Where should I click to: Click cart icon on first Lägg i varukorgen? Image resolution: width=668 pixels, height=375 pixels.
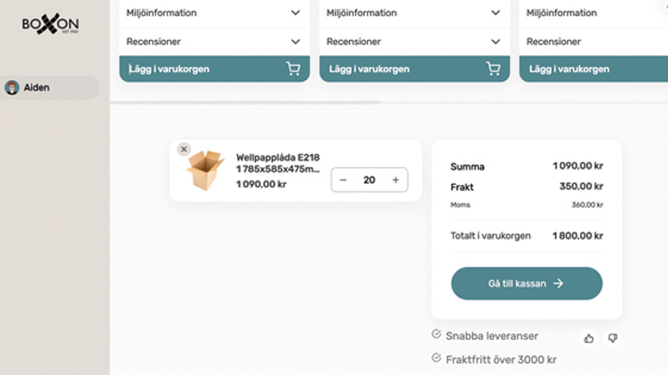click(x=293, y=69)
